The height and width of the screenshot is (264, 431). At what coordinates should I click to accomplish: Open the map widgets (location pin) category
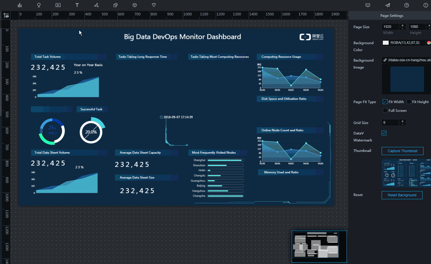(39, 5)
